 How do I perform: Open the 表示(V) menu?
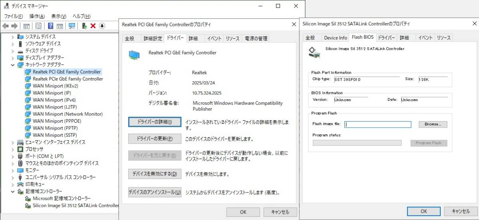pos(59,16)
